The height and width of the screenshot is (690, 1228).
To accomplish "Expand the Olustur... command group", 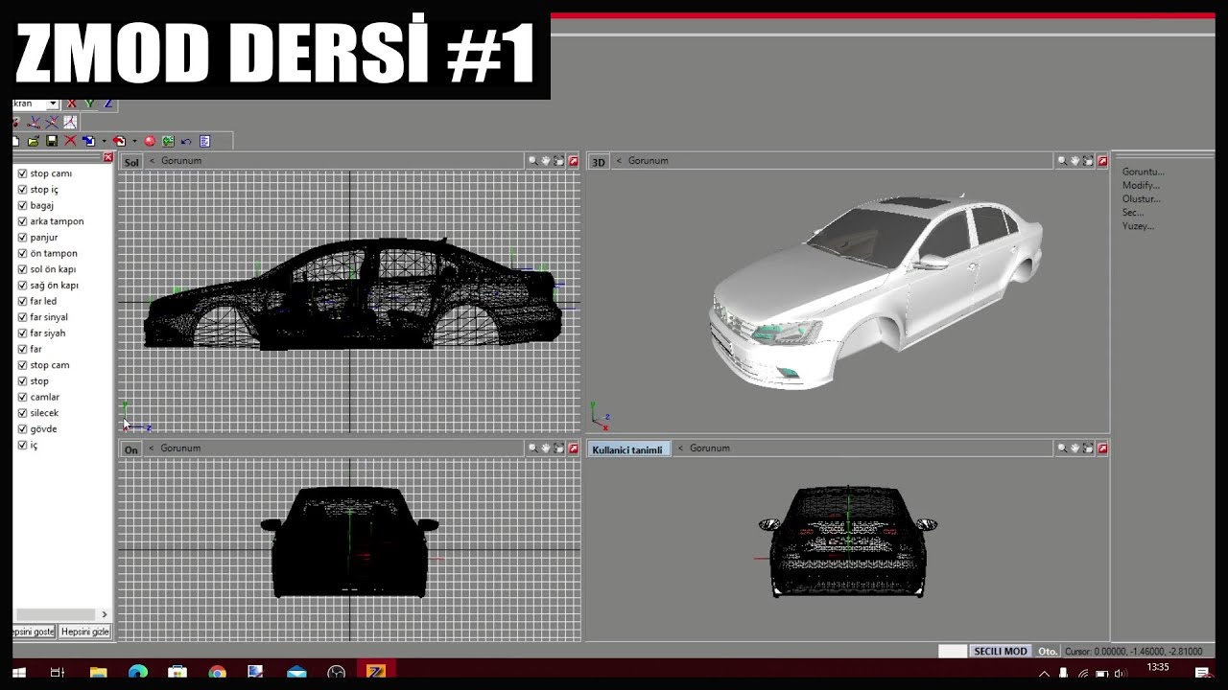I will [1141, 198].
